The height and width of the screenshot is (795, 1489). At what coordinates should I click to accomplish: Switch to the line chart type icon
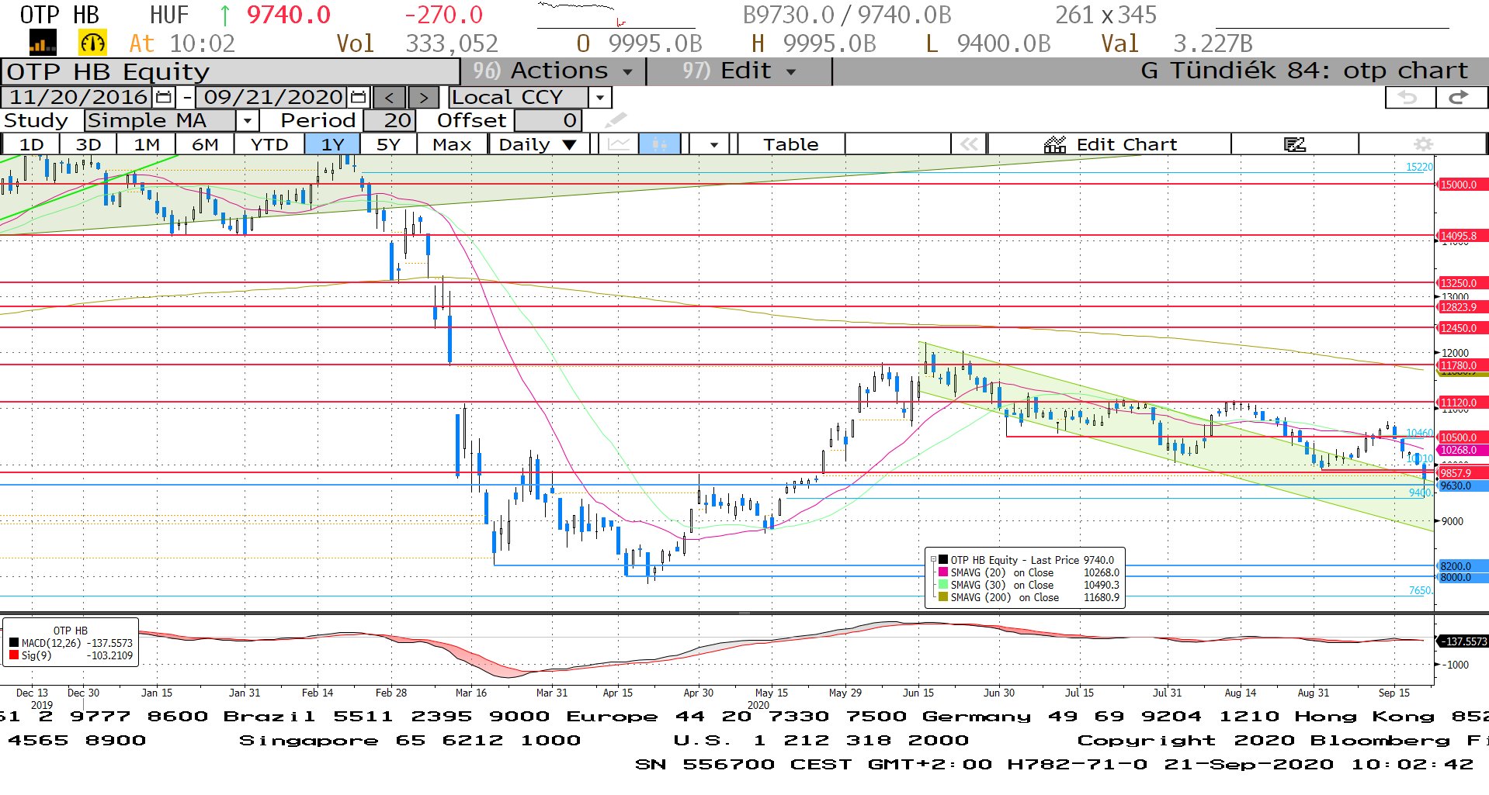619,144
